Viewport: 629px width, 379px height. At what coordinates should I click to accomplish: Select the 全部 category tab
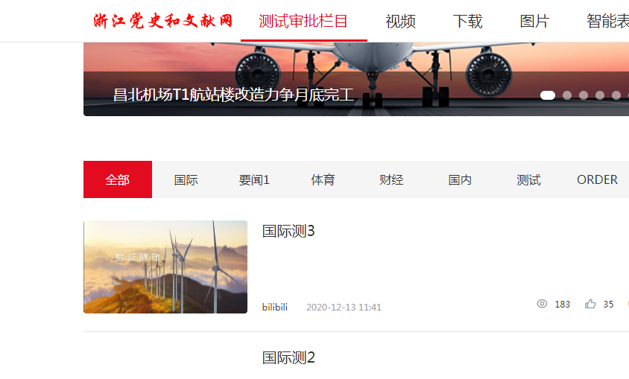tap(118, 179)
